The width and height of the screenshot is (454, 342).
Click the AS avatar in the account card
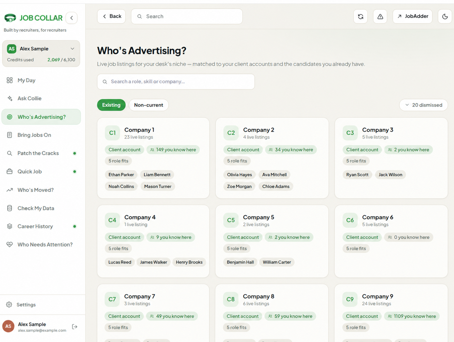point(12,49)
